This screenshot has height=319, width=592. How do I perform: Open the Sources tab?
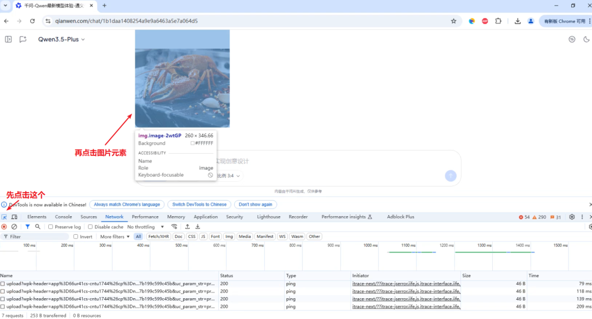pos(89,217)
